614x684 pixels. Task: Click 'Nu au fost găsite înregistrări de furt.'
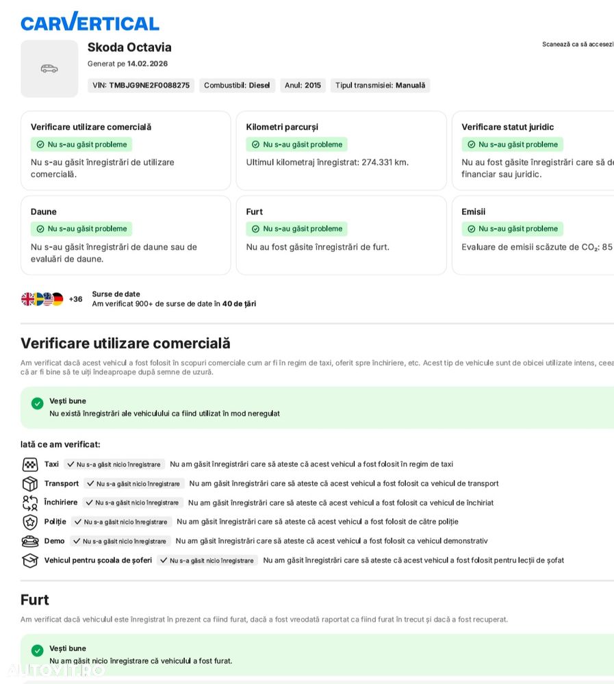[318, 247]
